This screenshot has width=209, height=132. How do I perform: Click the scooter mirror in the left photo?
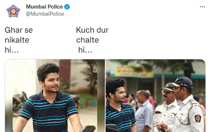coord(88,129)
